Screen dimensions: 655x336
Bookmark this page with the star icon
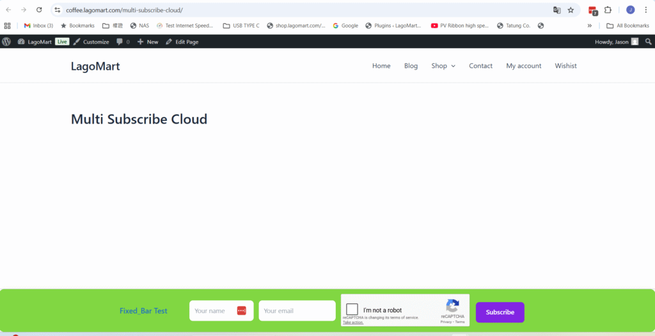[571, 10]
